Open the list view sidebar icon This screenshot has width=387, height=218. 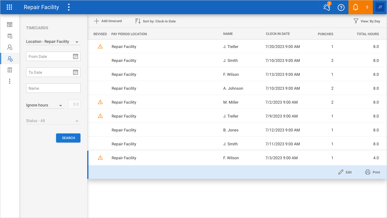click(x=10, y=25)
